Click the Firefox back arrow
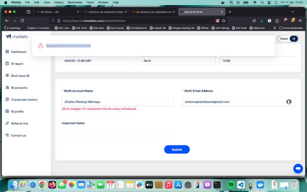 (x=7, y=21)
